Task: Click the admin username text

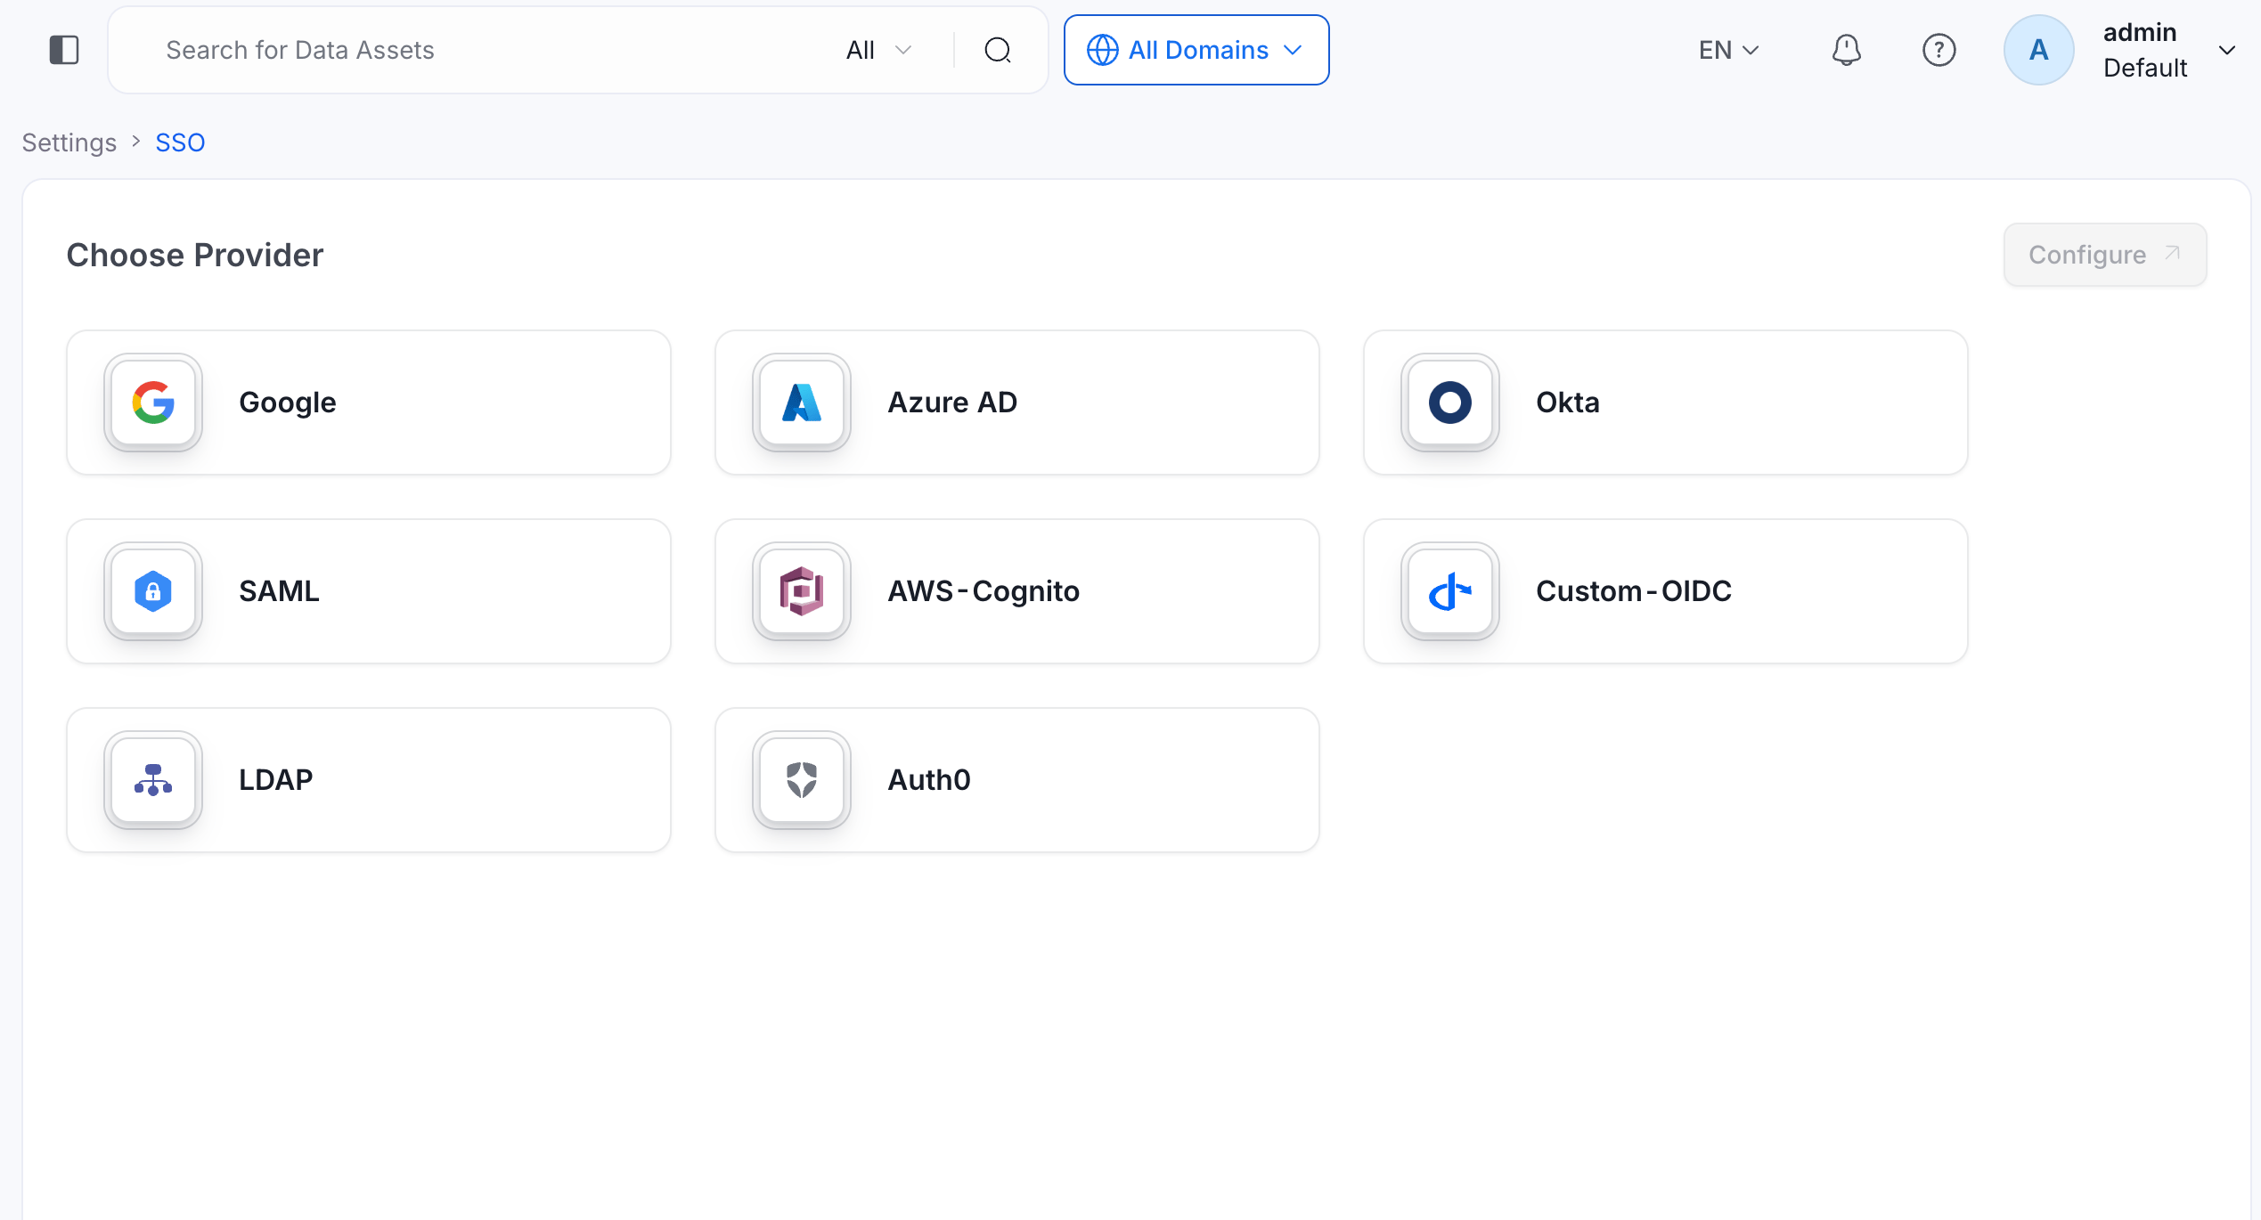Action: (x=2140, y=32)
